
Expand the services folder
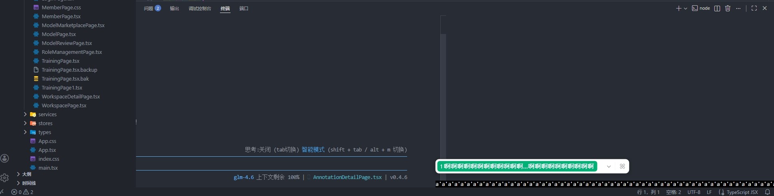[x=47, y=115]
